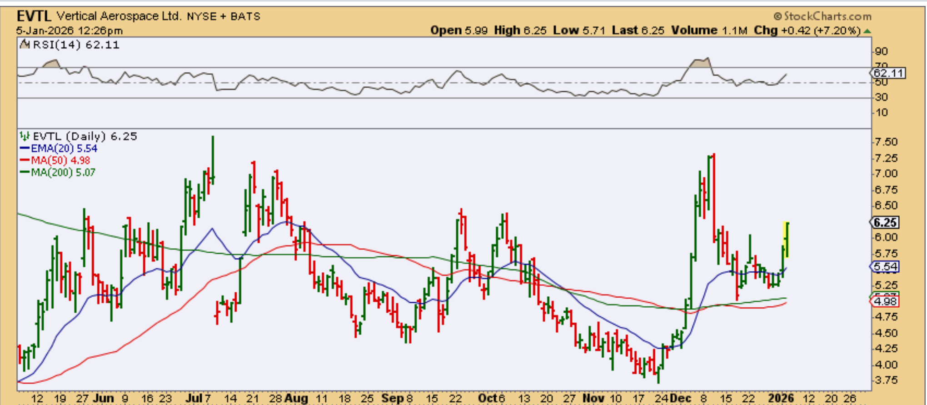Image resolution: width=927 pixels, height=405 pixels.
Task: Click the EVTL ticker symbol in the header
Action: point(34,16)
